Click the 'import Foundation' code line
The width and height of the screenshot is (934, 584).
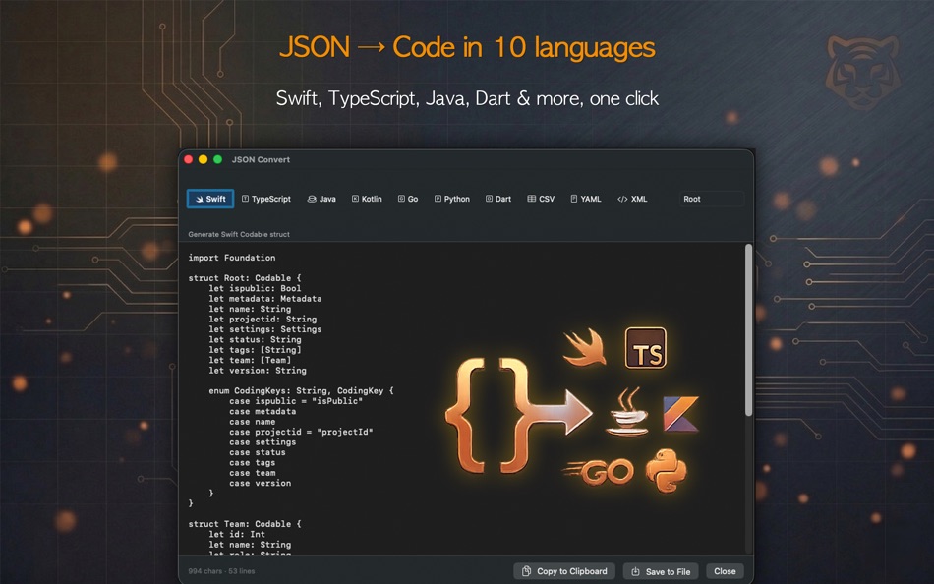tap(232, 258)
